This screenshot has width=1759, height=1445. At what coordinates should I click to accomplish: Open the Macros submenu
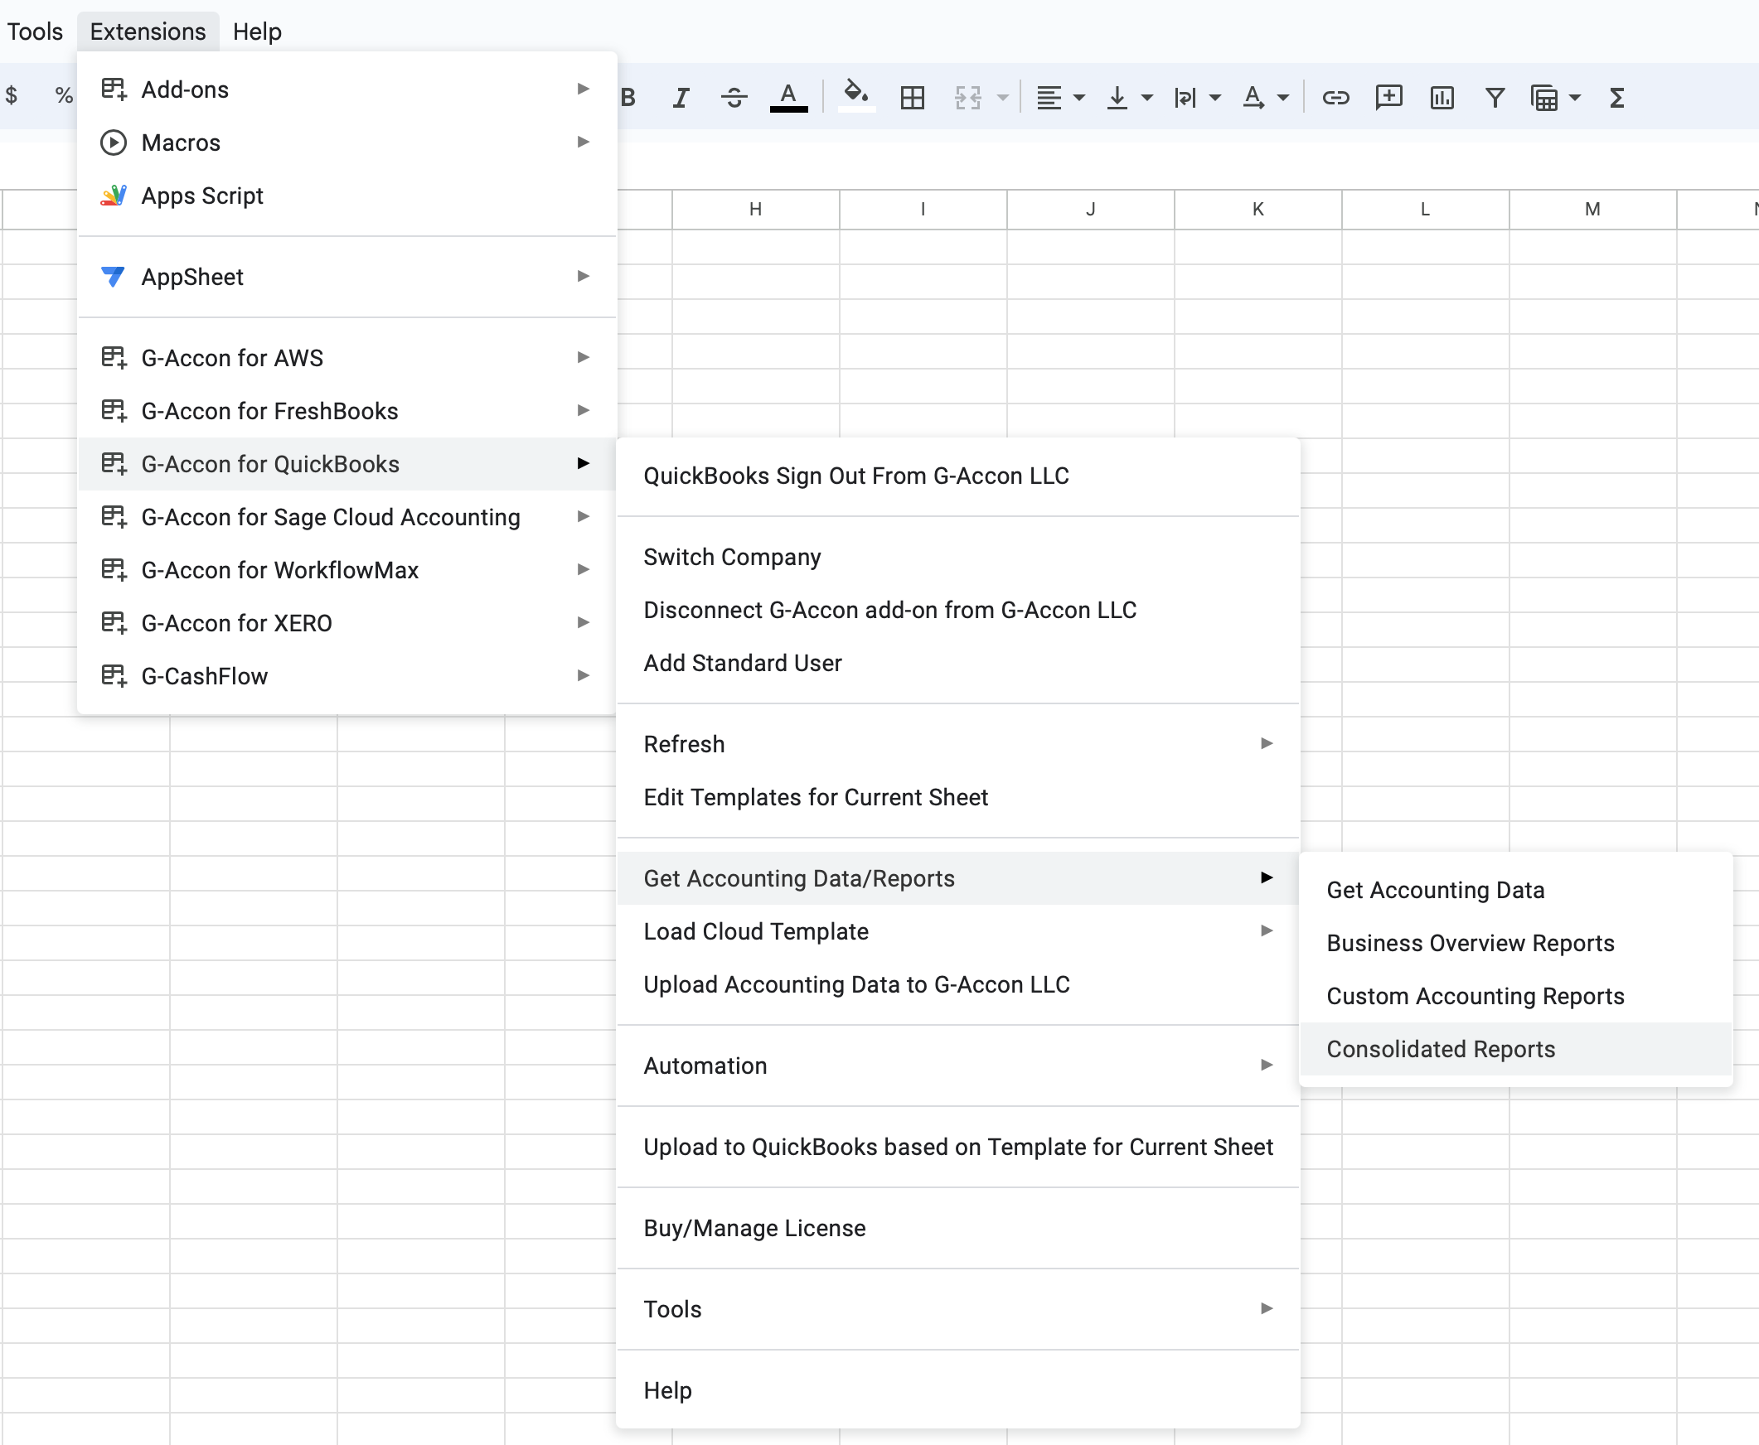tap(346, 143)
